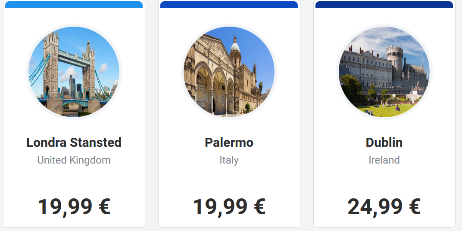Choose the 19,99 € Palermo fare

229,207
